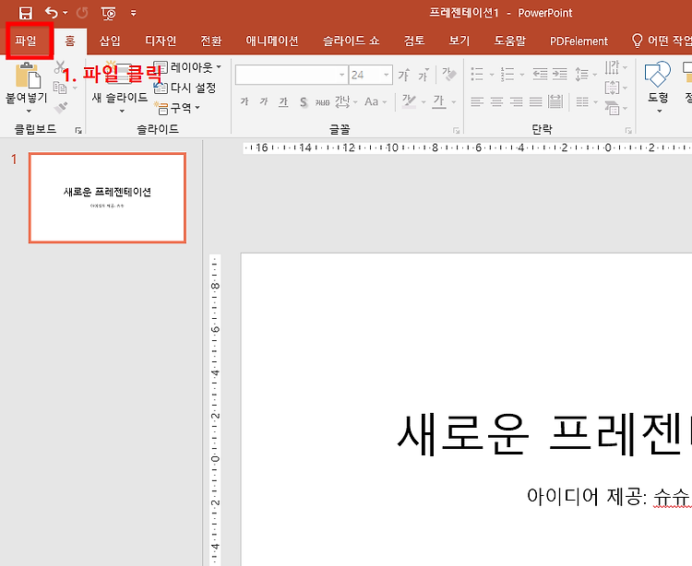Click the text direction icon
The width and height of the screenshot is (692, 566).
tap(612, 67)
